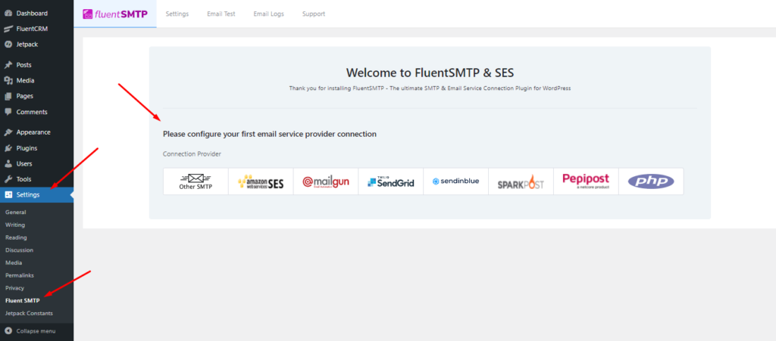Click the Pages icon in sidebar

[8, 96]
